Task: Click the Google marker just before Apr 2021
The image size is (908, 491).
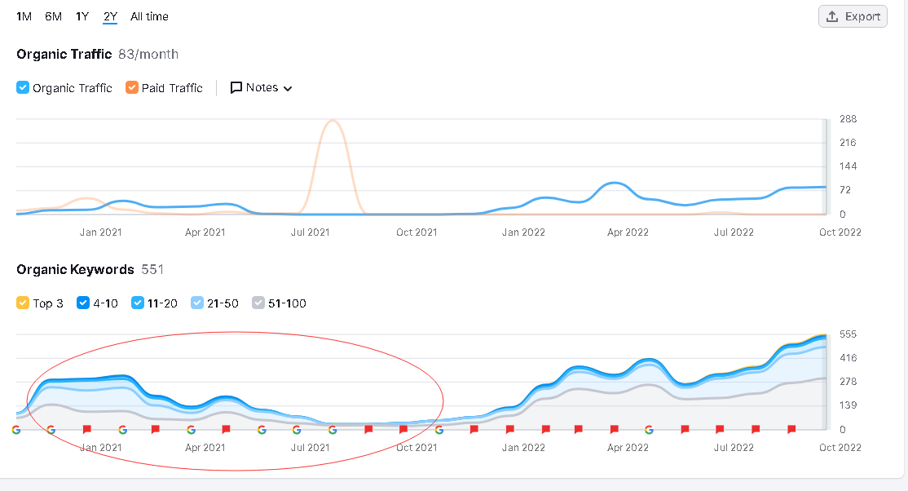Action: (191, 429)
